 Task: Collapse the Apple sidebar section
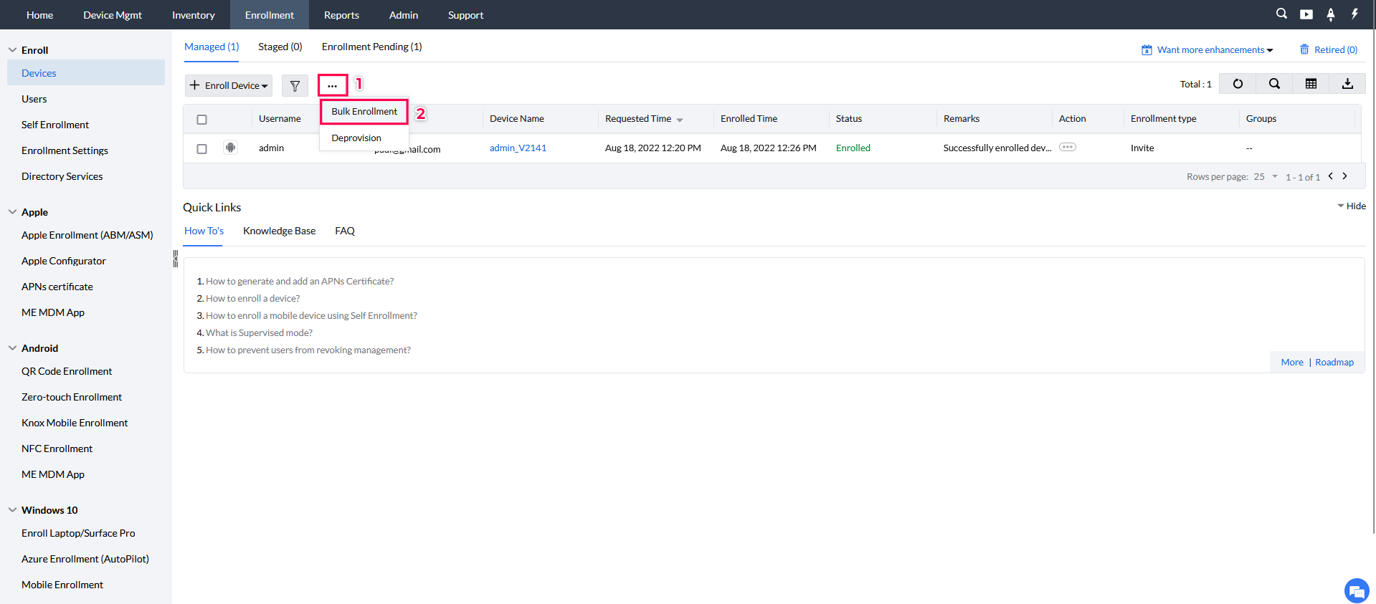click(12, 212)
